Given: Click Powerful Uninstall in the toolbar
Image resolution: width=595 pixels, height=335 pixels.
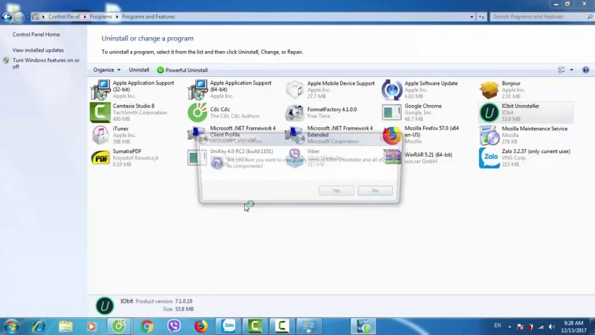Looking at the screenshot, I should tap(182, 70).
